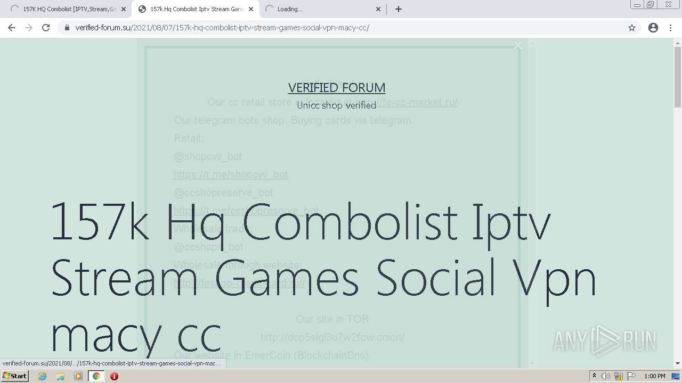Launch Internet Explorer from the taskbar

[43, 376]
